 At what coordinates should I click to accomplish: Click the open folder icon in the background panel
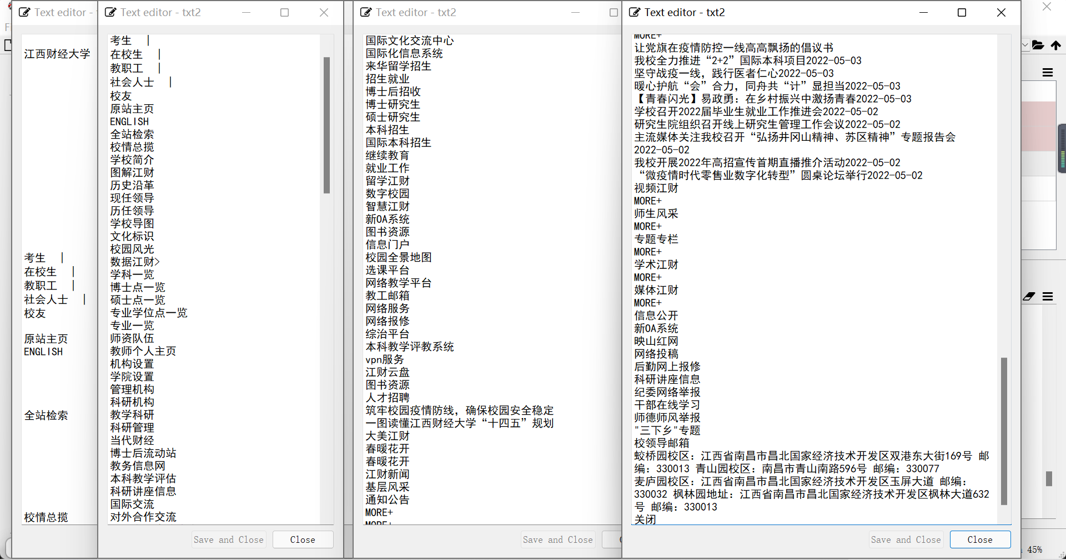tap(1038, 45)
